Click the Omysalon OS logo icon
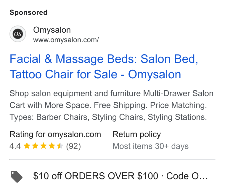The image size is (225, 194). pos(18,34)
